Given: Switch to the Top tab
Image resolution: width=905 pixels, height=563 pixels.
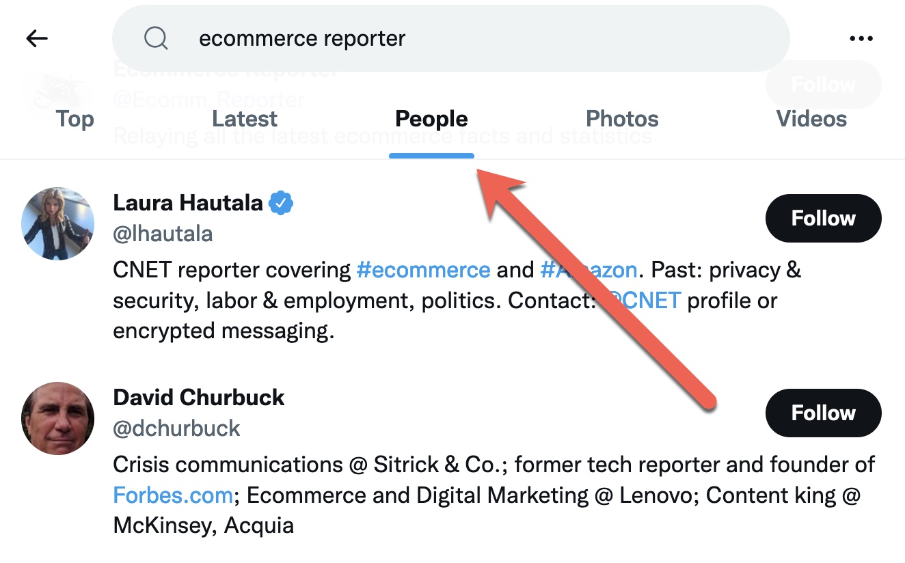Looking at the screenshot, I should [x=75, y=119].
